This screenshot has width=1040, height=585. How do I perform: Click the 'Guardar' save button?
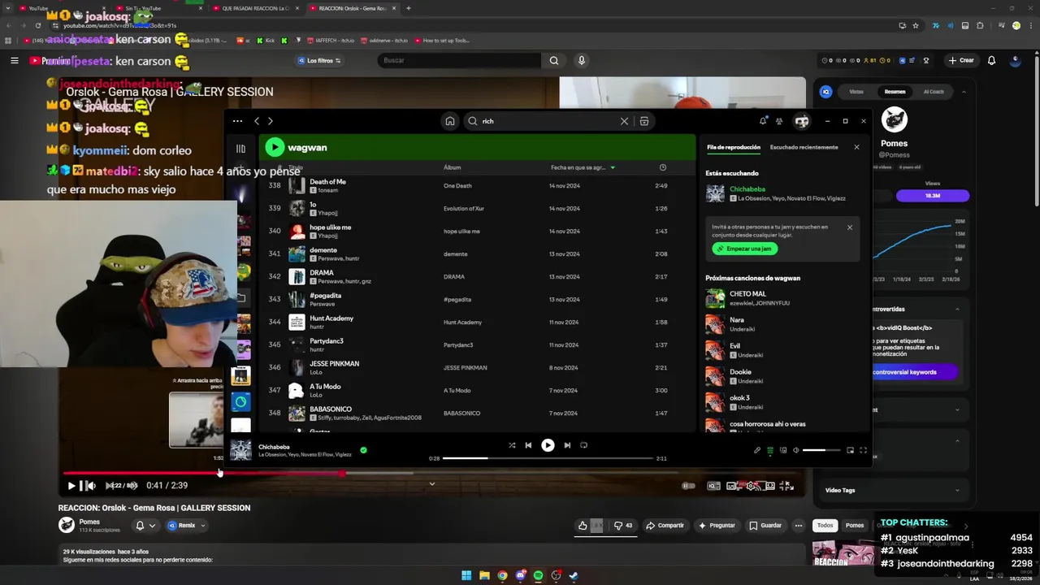pos(765,526)
